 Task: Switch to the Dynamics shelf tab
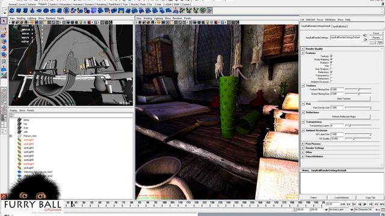click(x=90, y=4)
